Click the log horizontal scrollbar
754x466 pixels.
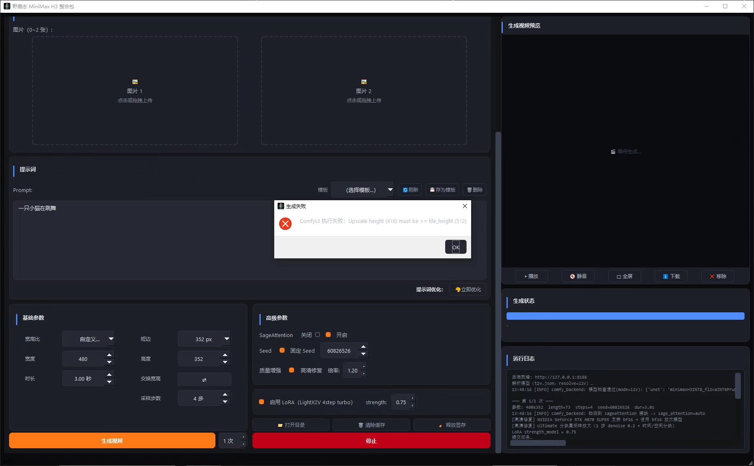538,443
